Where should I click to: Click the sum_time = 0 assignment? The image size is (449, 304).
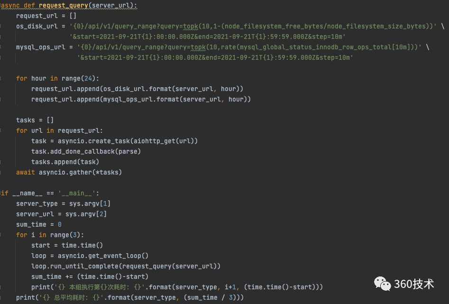39,224
